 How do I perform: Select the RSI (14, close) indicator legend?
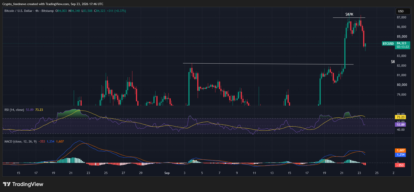[14, 110]
